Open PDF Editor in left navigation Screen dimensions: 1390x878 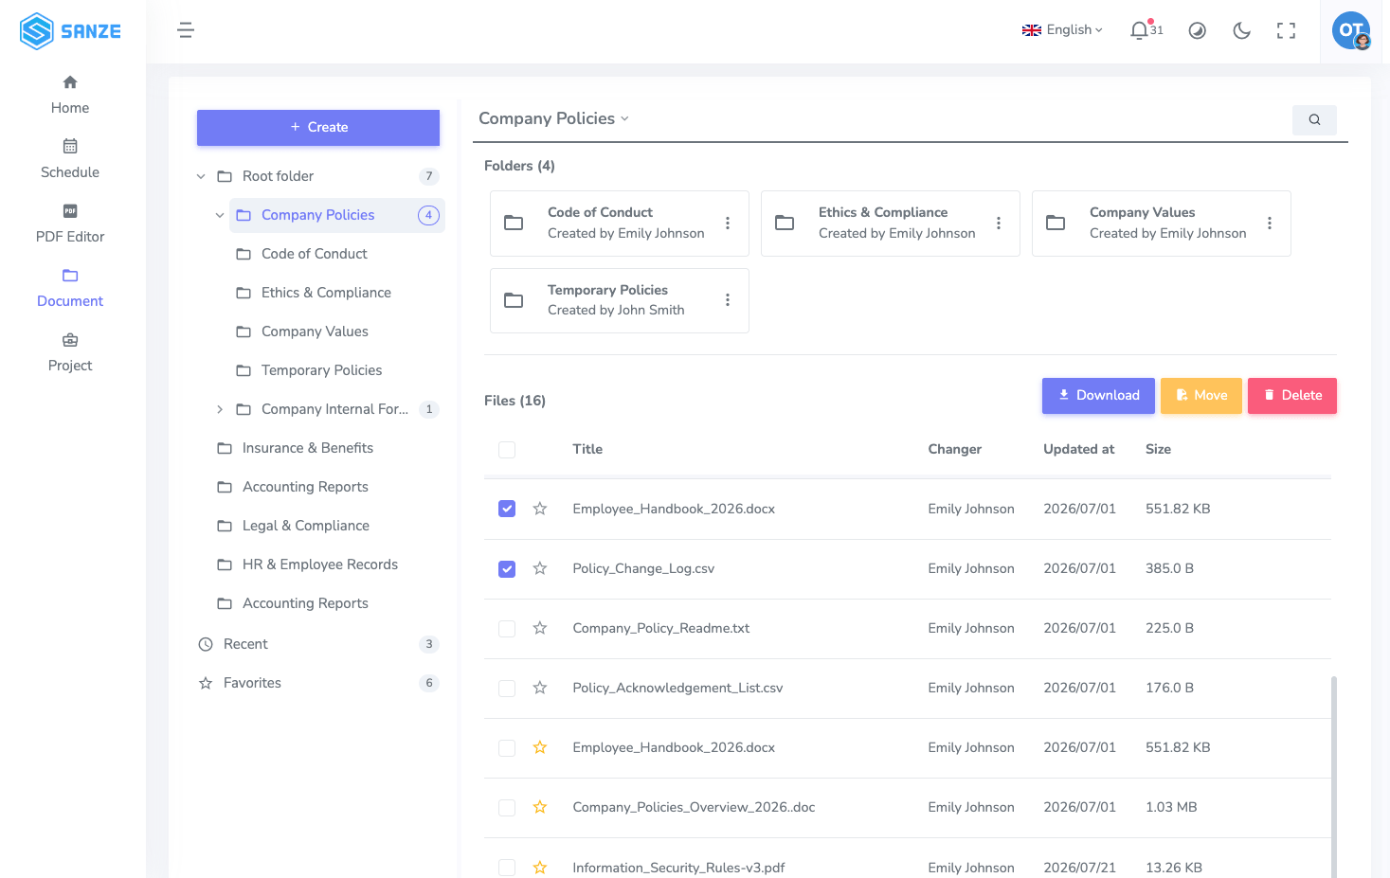click(x=70, y=224)
